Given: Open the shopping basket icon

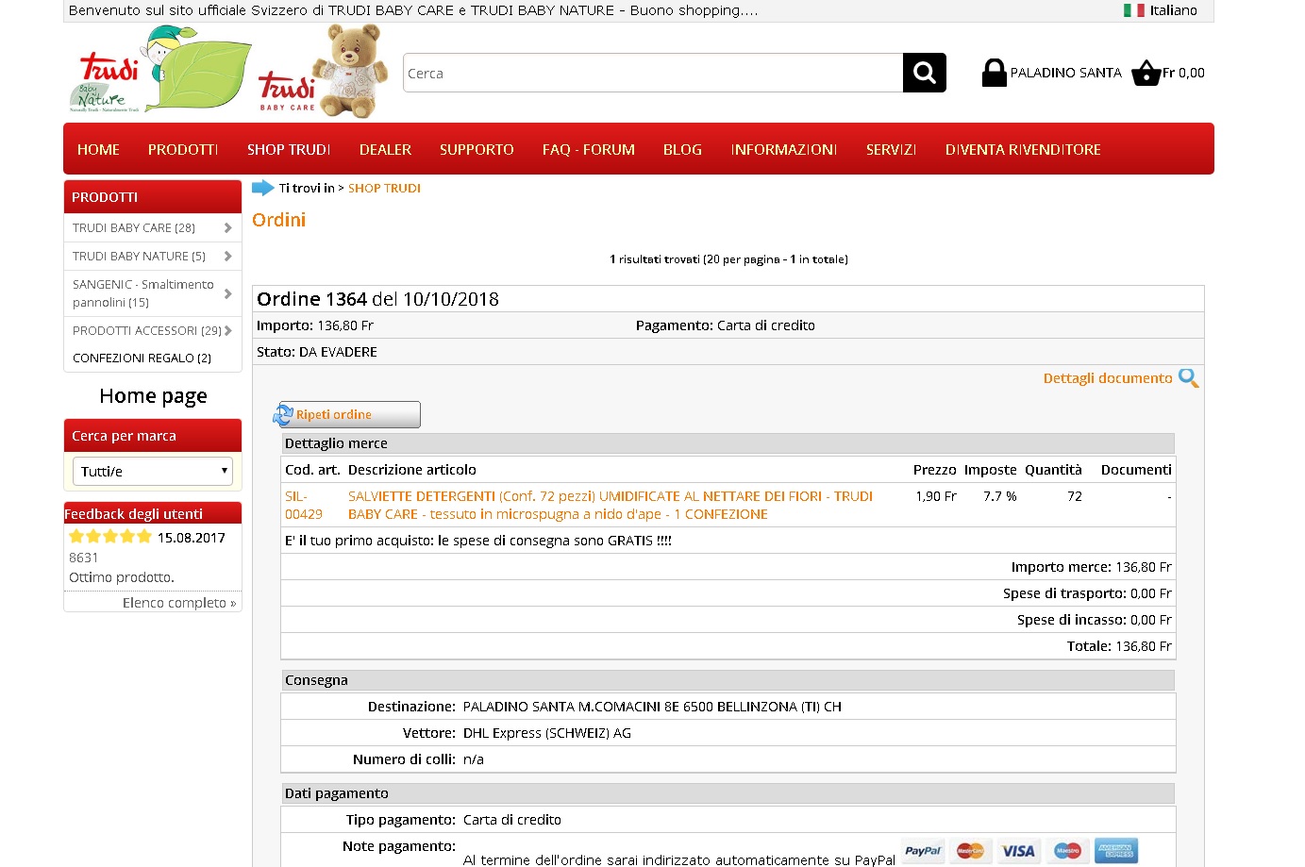Looking at the screenshot, I should [x=1146, y=73].
